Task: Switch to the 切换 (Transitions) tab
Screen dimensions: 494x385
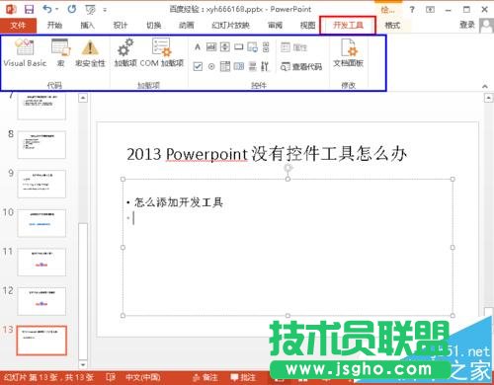Action: coord(153,26)
